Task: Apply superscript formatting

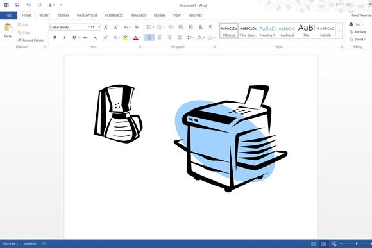Action: (x=105, y=38)
